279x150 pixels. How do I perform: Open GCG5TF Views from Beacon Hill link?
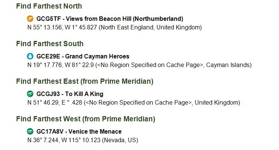(110, 19)
